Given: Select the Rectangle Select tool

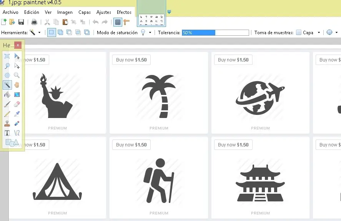Looking at the screenshot, I should coord(7,56).
